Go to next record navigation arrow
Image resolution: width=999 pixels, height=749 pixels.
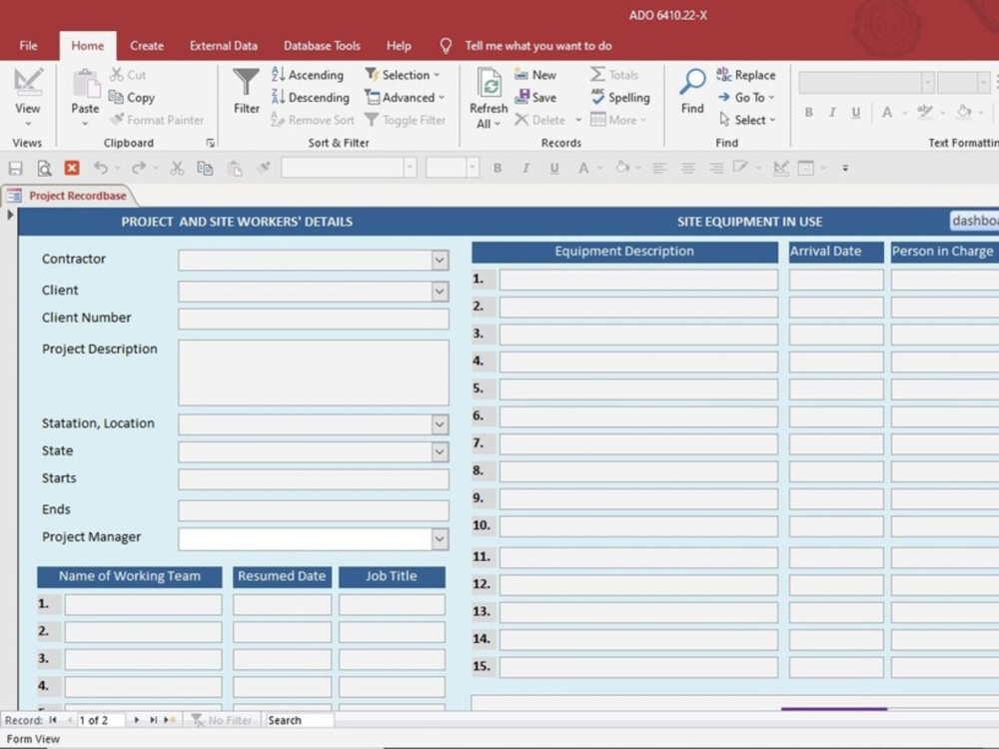(x=136, y=720)
